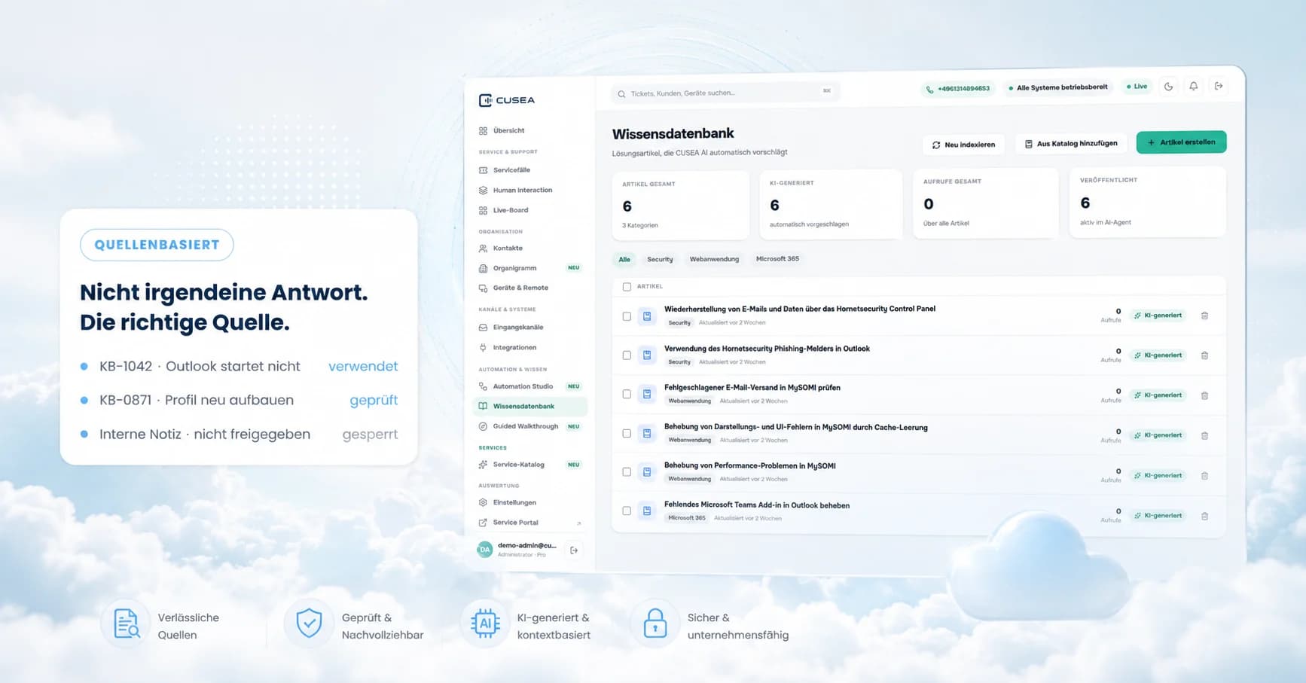Click the CUSEA logo

pos(507,100)
